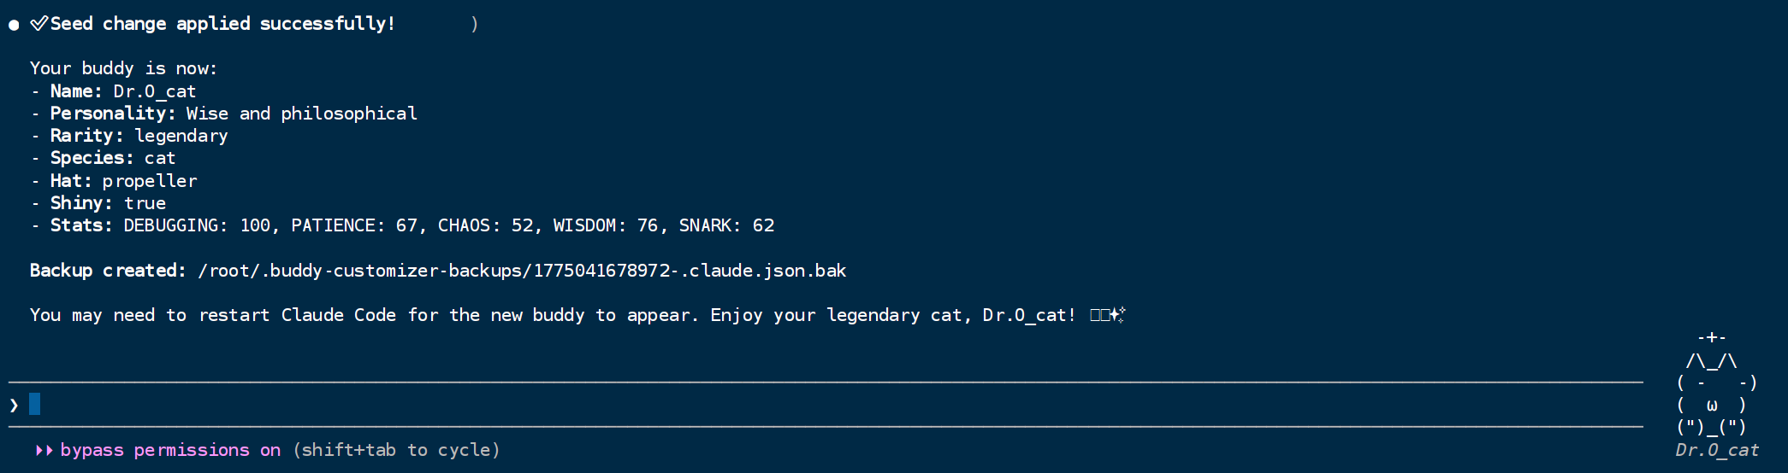Click the Personality: Wise and philosophical text
This screenshot has height=473, width=1788.
click(234, 114)
